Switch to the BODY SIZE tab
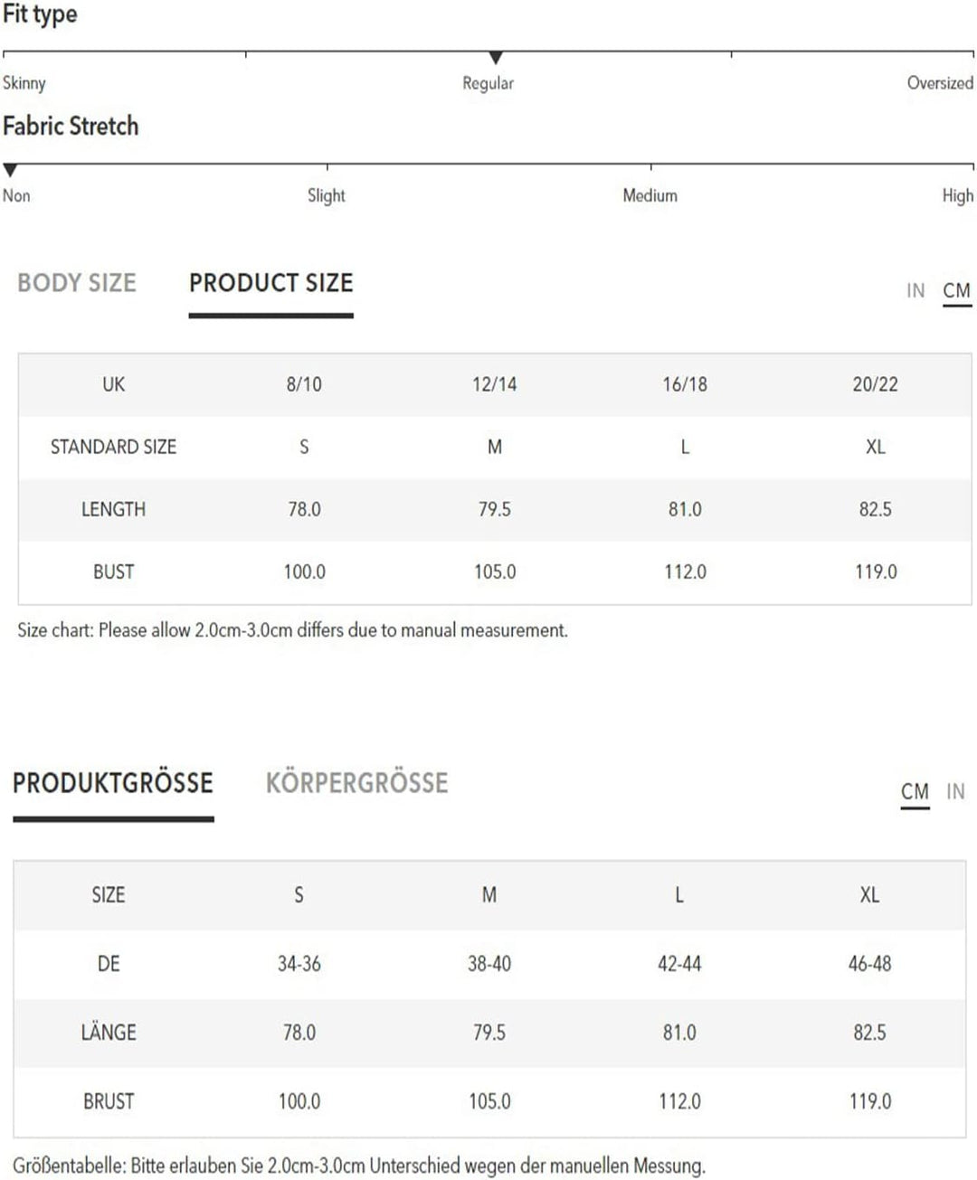This screenshot has height=1180, width=977. click(x=77, y=283)
